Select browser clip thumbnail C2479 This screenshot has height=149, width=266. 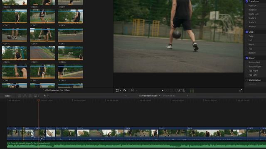42,53
